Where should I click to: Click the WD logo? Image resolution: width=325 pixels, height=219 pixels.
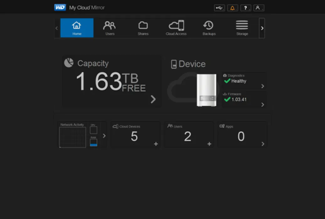coord(60,8)
